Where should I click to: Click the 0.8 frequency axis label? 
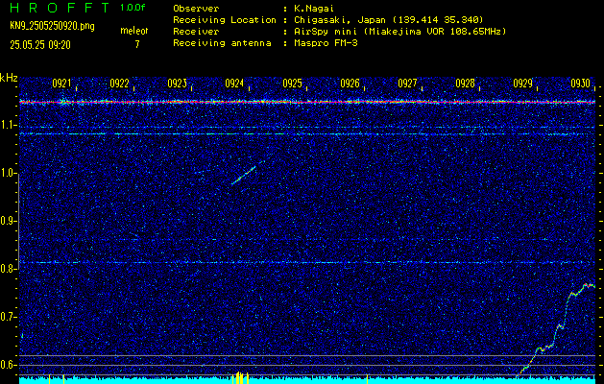pos(7,269)
